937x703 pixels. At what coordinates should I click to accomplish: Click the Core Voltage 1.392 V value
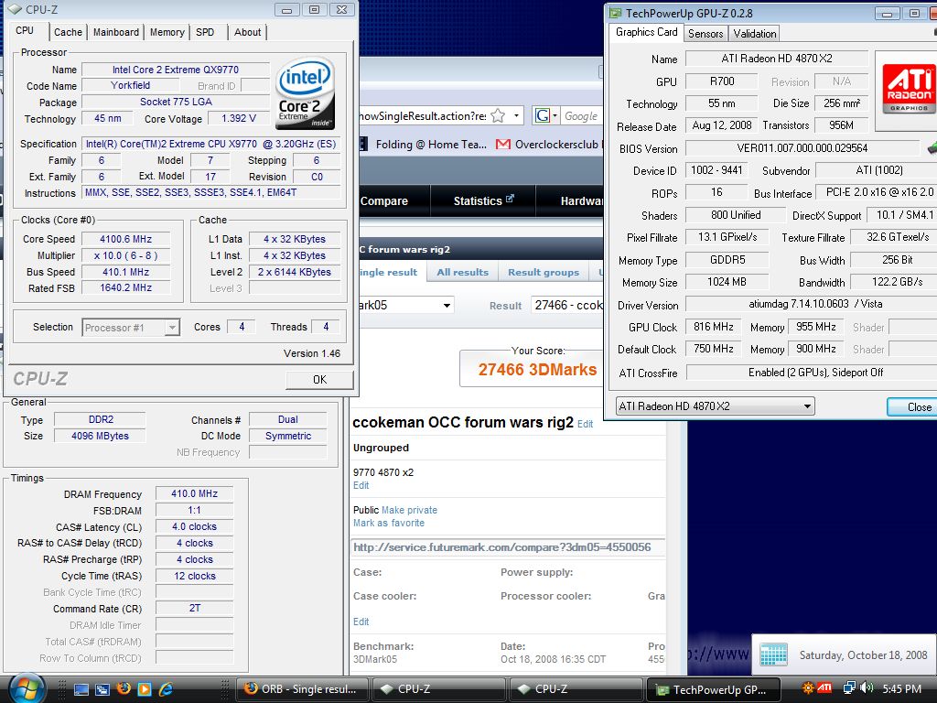click(x=239, y=118)
